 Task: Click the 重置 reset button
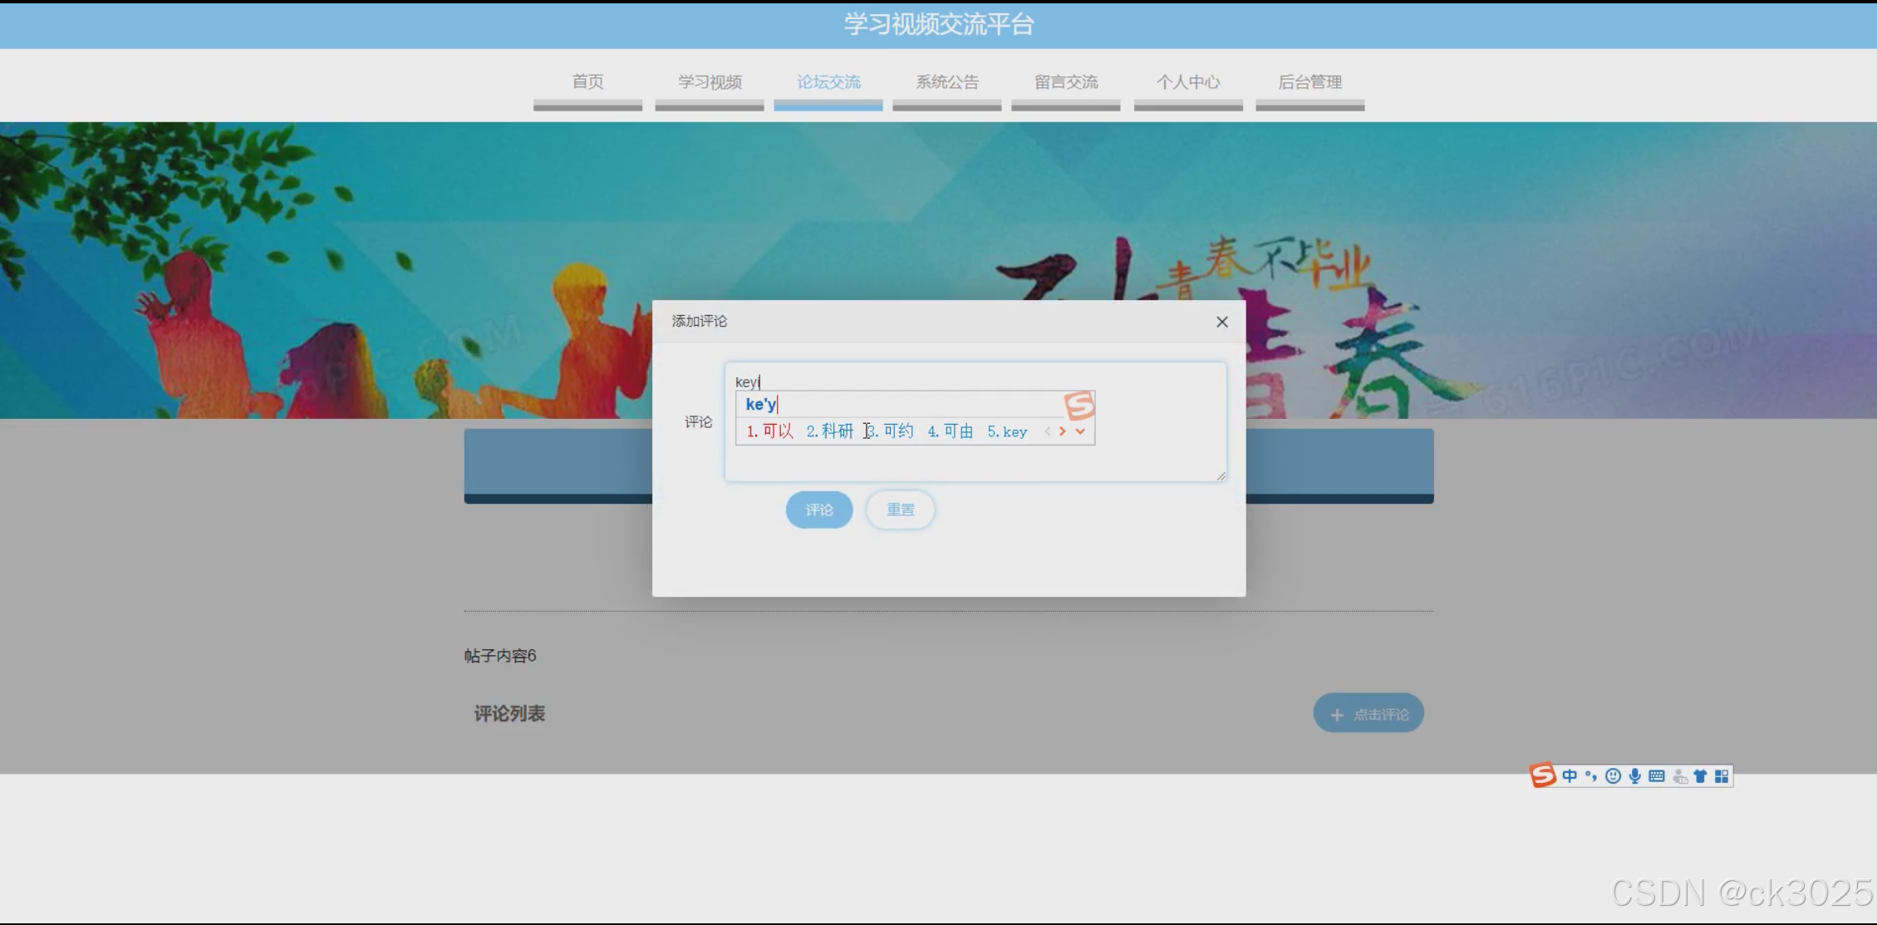point(900,509)
